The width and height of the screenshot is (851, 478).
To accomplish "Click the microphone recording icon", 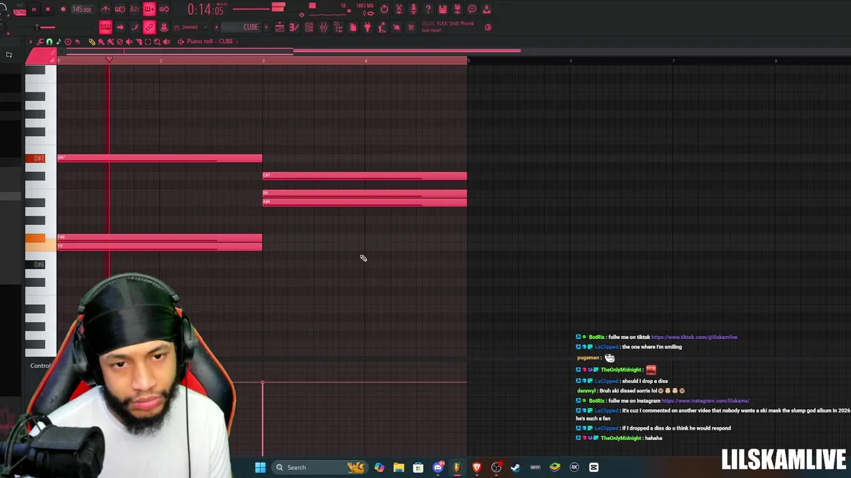I will (x=414, y=9).
